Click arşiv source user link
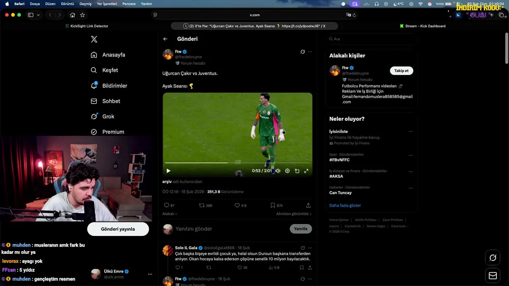This screenshot has width=509, height=286. [x=167, y=182]
